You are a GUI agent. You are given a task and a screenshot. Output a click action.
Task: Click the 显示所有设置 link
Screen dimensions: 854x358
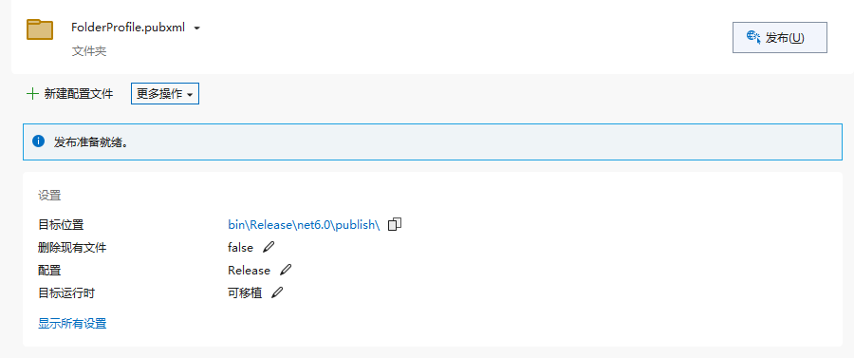(72, 324)
